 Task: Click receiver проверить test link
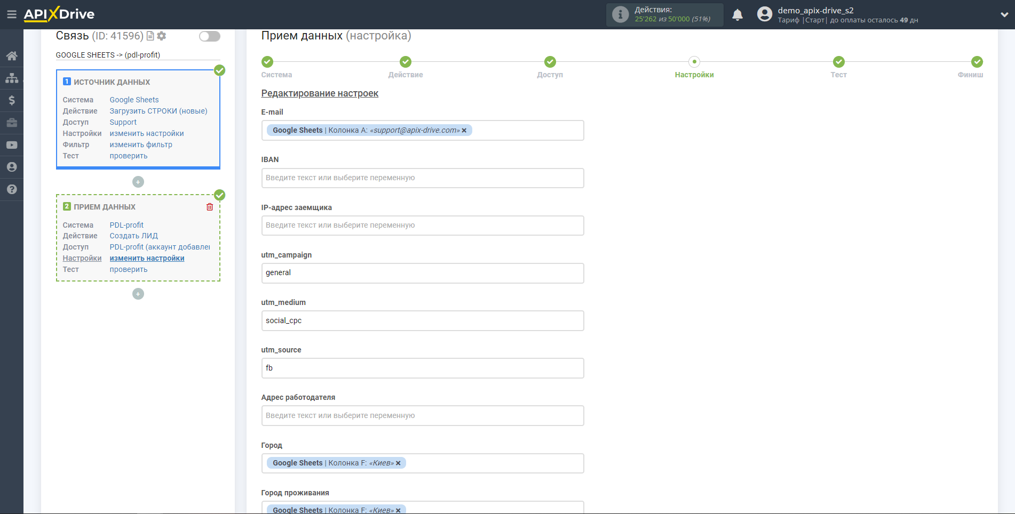129,269
